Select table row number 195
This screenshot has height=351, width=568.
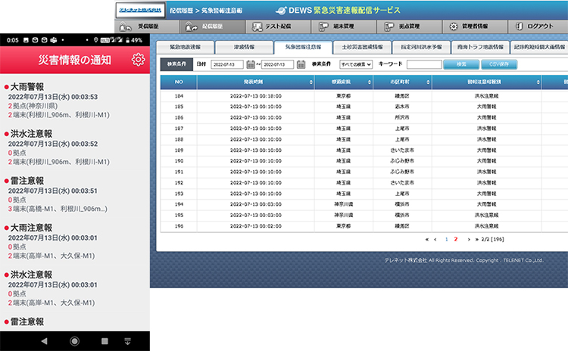point(364,215)
